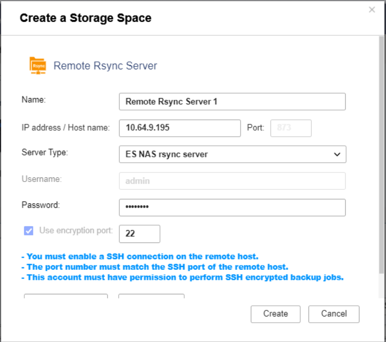Toggle the Use encryption port checkbox
386x342 pixels.
28,231
